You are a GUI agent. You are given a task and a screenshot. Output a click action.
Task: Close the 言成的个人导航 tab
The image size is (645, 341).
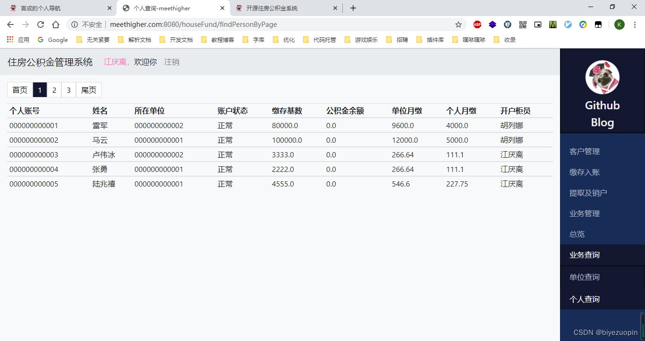click(x=110, y=8)
